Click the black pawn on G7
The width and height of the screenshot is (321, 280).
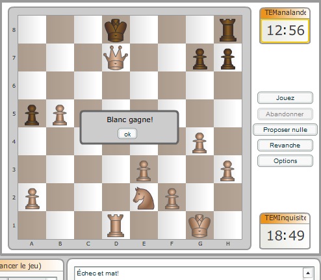(x=200, y=59)
